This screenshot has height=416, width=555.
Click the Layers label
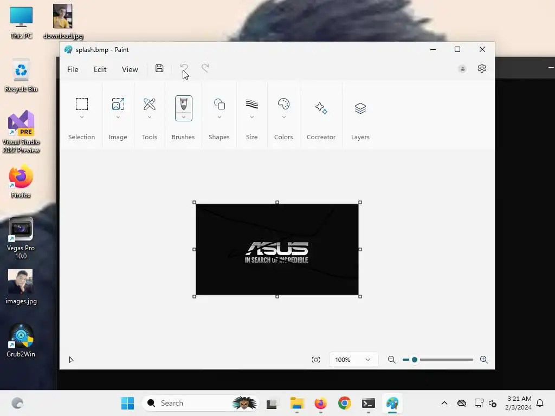click(x=360, y=137)
